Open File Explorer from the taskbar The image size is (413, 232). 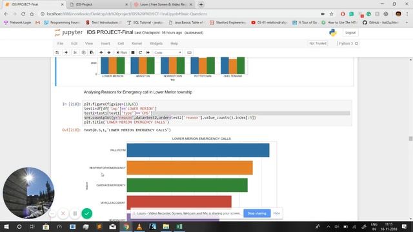pyautogui.click(x=166, y=226)
